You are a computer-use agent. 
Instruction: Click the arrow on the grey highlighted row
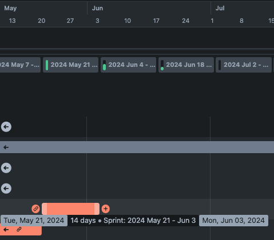click(x=6, y=147)
